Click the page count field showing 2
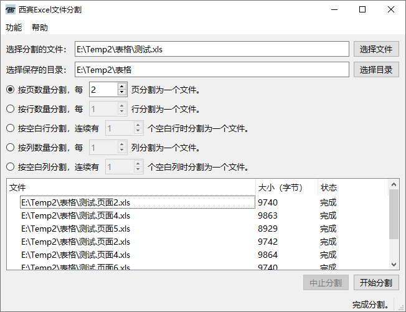 tap(103, 90)
